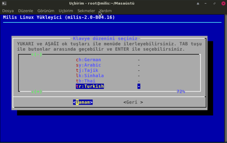Open the Sekmeler menu

click(x=86, y=11)
